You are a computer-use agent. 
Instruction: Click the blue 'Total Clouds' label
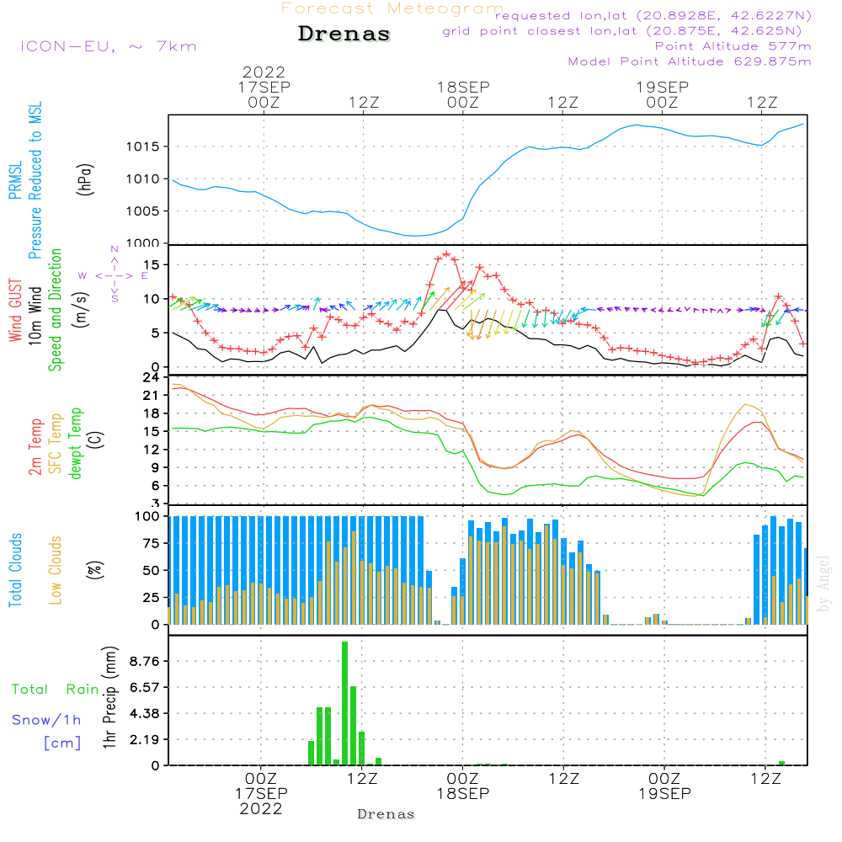pos(15,570)
